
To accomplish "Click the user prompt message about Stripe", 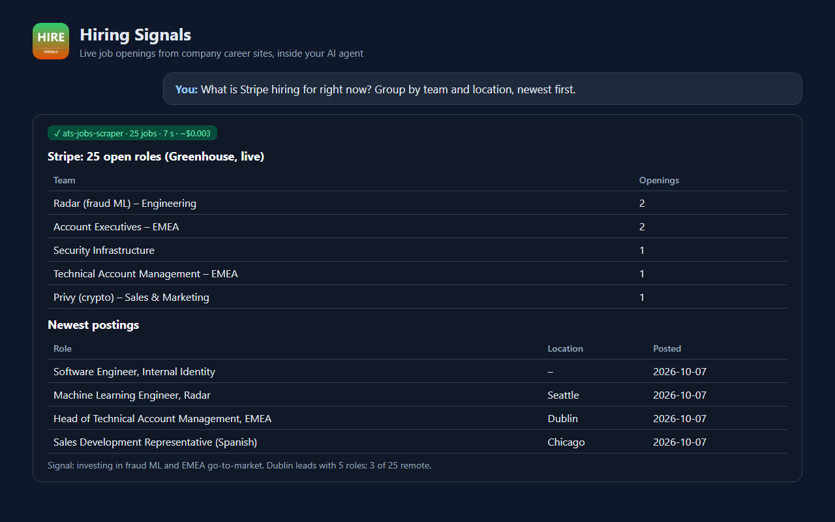I will (482, 89).
